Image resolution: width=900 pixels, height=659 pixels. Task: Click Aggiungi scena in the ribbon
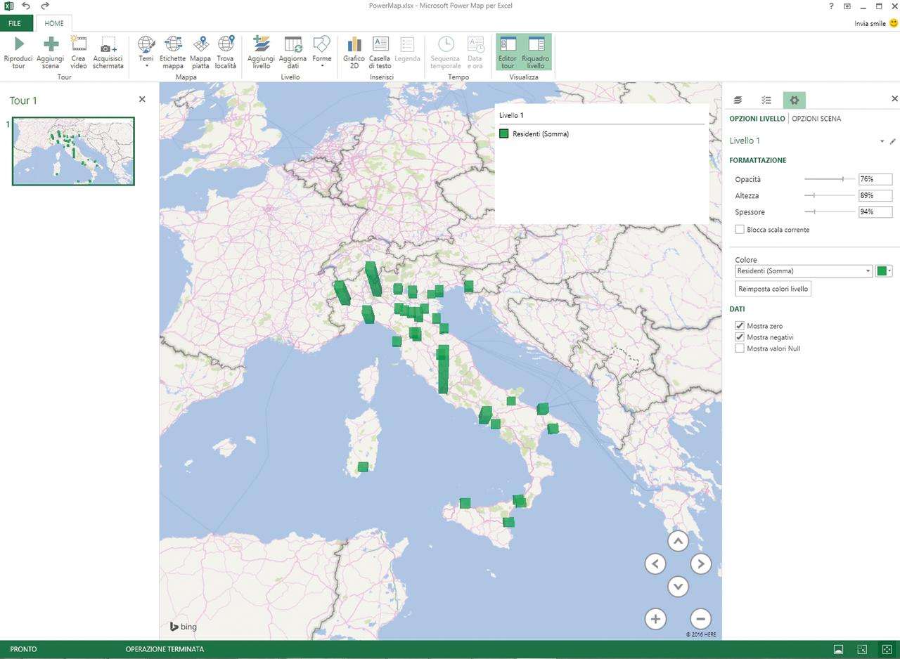[x=50, y=45]
